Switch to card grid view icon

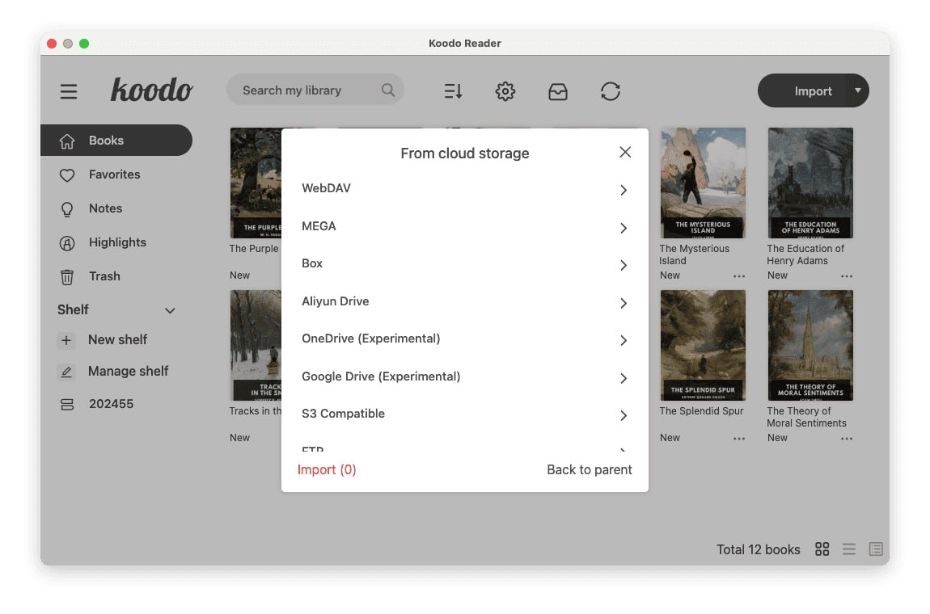pyautogui.click(x=822, y=549)
